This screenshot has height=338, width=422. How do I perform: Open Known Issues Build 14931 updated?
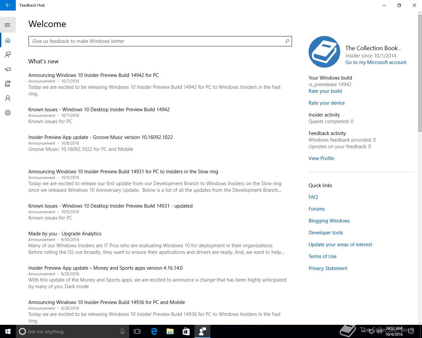tap(110, 206)
